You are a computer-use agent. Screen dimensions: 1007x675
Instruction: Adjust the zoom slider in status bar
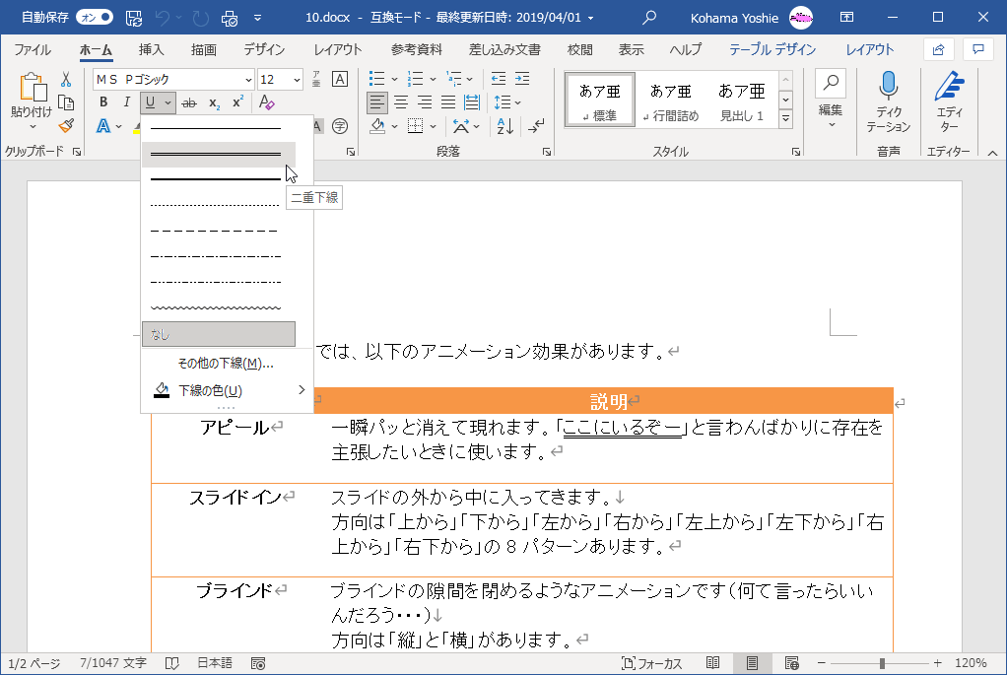[882, 663]
